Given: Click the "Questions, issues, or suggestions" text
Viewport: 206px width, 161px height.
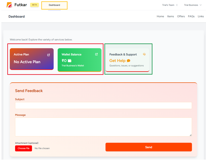Looking at the screenshot, I should pyautogui.click(x=127, y=66).
